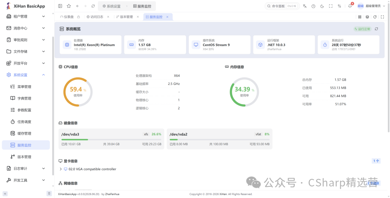Collapse the 系统设置 sidebar menu
The width and height of the screenshot is (390, 198).
pos(26,75)
